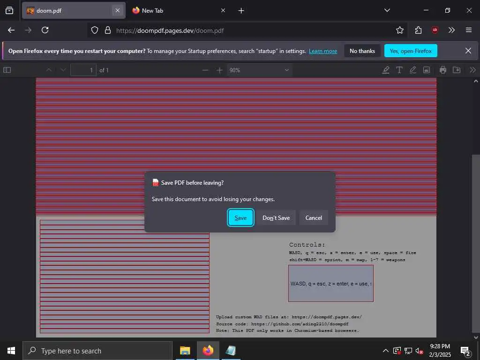Bookmark this page with the star

(x=399, y=30)
